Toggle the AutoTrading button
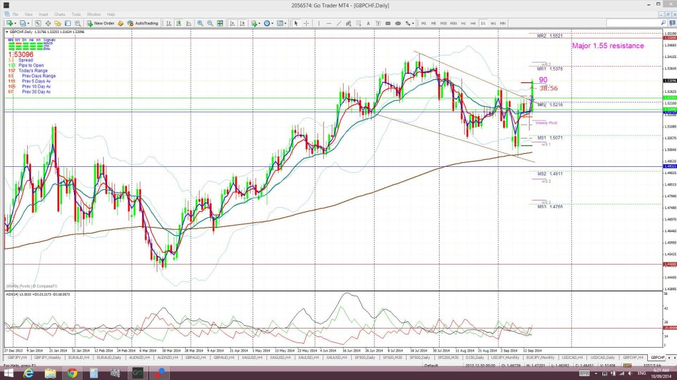This screenshot has height=380, width=677. click(x=143, y=23)
